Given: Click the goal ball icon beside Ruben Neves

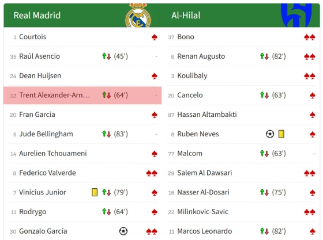Looking at the screenshot, I should click(x=270, y=134).
